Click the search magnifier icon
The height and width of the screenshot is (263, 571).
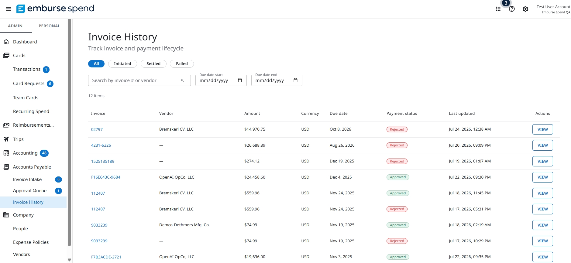[x=183, y=80]
